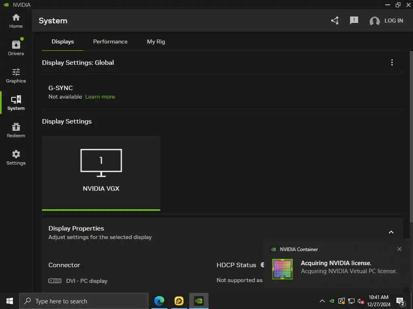The height and width of the screenshot is (309, 413).
Task: Click the vertical scrollbar of Displays page
Action: 411,137
